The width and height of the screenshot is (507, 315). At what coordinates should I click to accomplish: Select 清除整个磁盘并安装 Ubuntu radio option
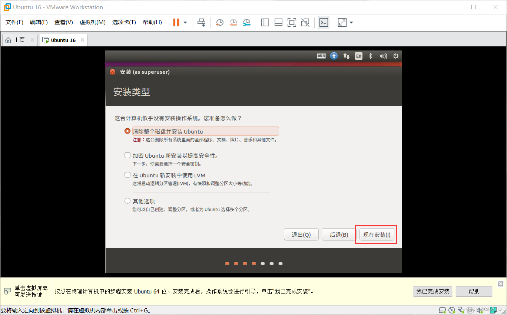tap(127, 131)
